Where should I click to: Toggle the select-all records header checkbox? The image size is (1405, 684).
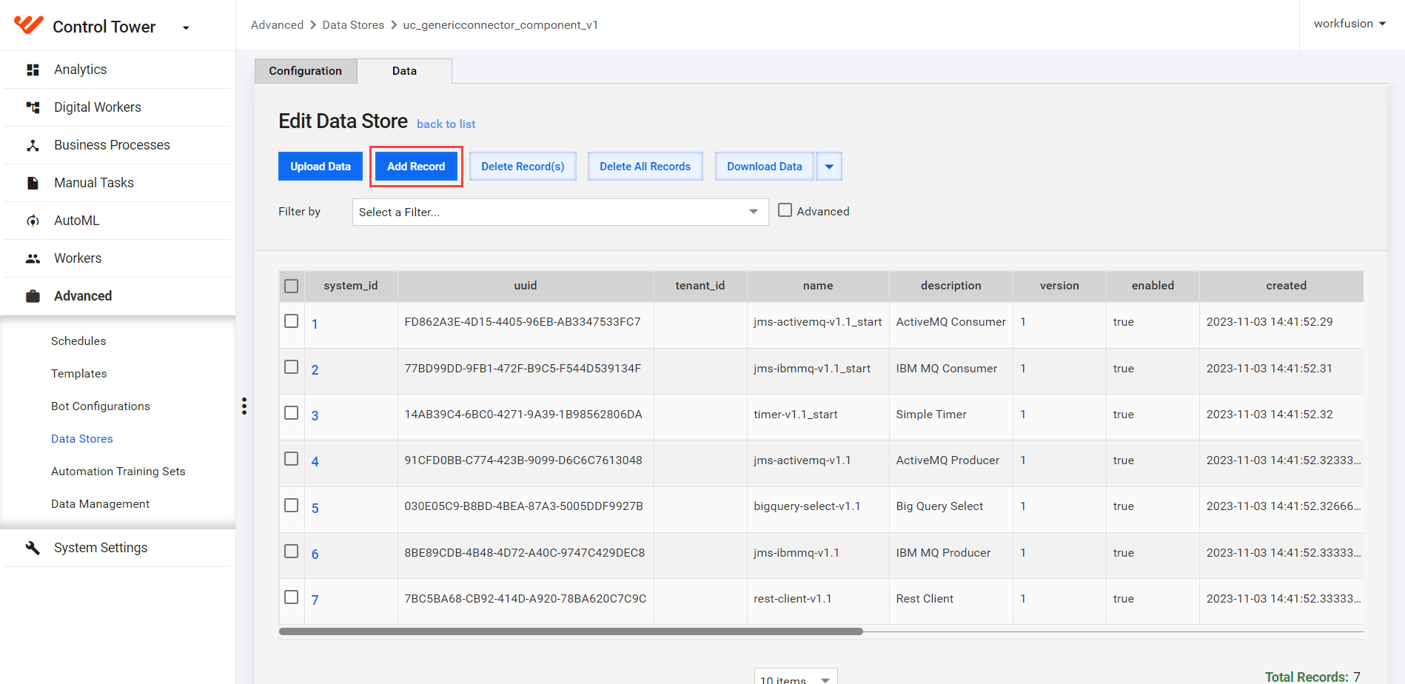(292, 286)
